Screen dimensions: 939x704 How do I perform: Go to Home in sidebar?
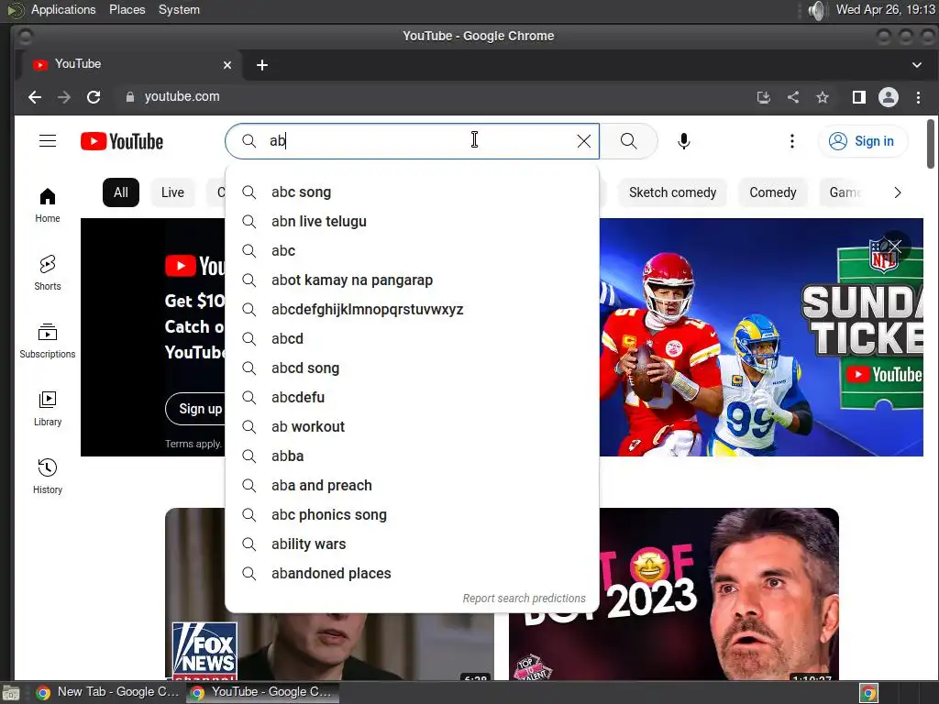point(48,204)
